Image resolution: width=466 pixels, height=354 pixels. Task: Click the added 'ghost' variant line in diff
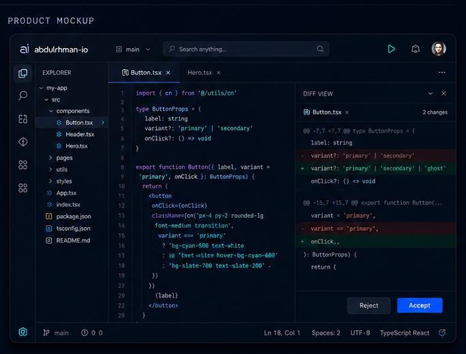375,169
